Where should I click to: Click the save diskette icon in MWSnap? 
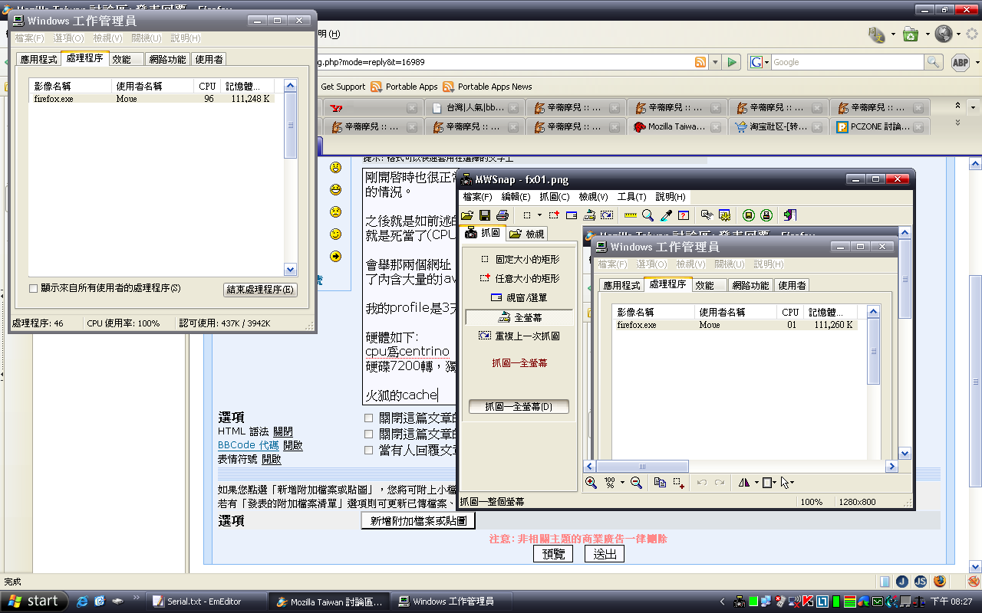(485, 215)
